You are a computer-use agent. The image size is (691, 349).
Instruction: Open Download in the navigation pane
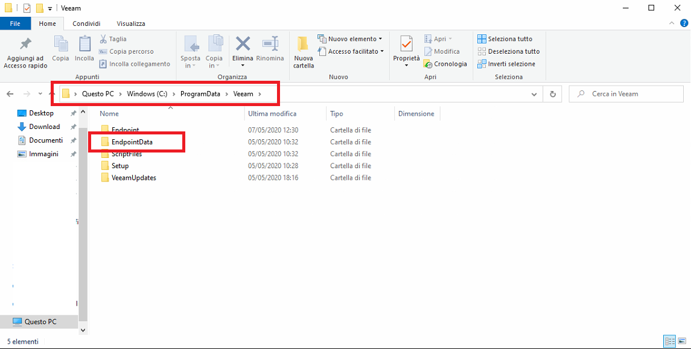click(44, 127)
